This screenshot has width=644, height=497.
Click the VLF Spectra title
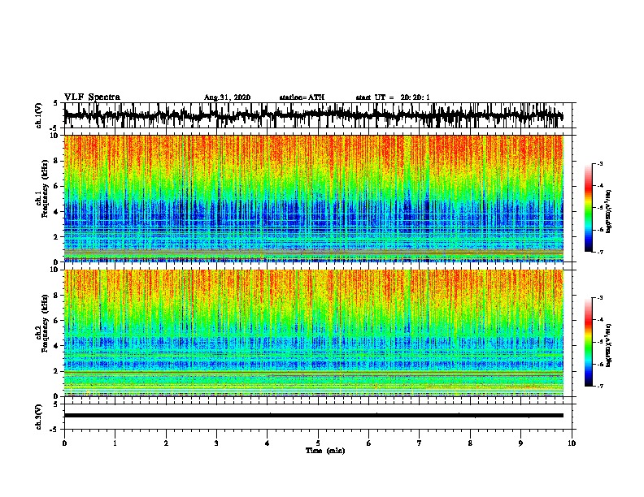click(92, 97)
